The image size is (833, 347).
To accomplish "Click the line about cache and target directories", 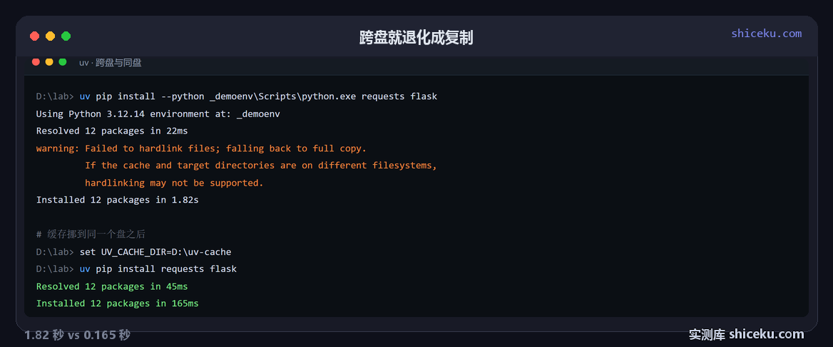I will pyautogui.click(x=261, y=166).
